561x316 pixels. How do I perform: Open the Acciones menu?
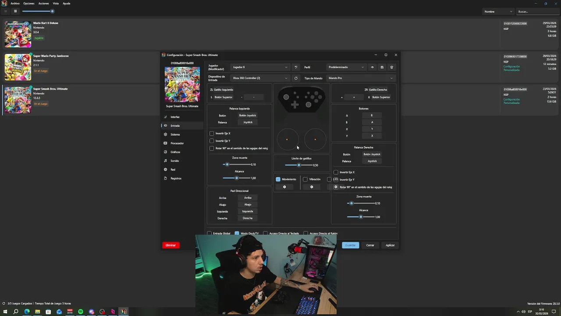44,3
